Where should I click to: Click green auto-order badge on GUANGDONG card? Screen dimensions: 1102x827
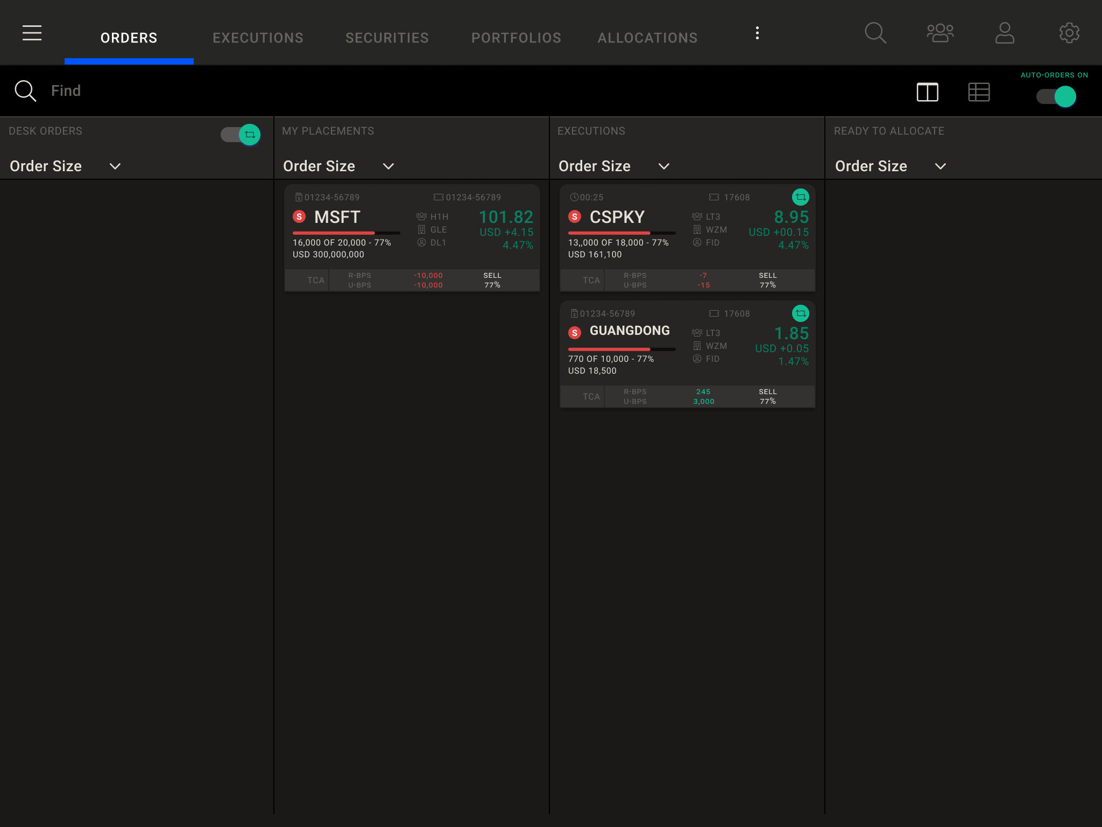click(800, 313)
